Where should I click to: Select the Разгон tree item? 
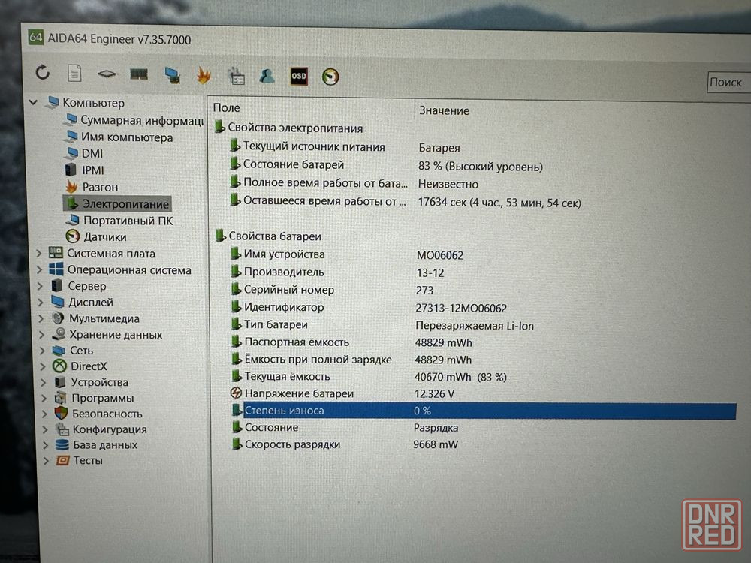point(92,187)
